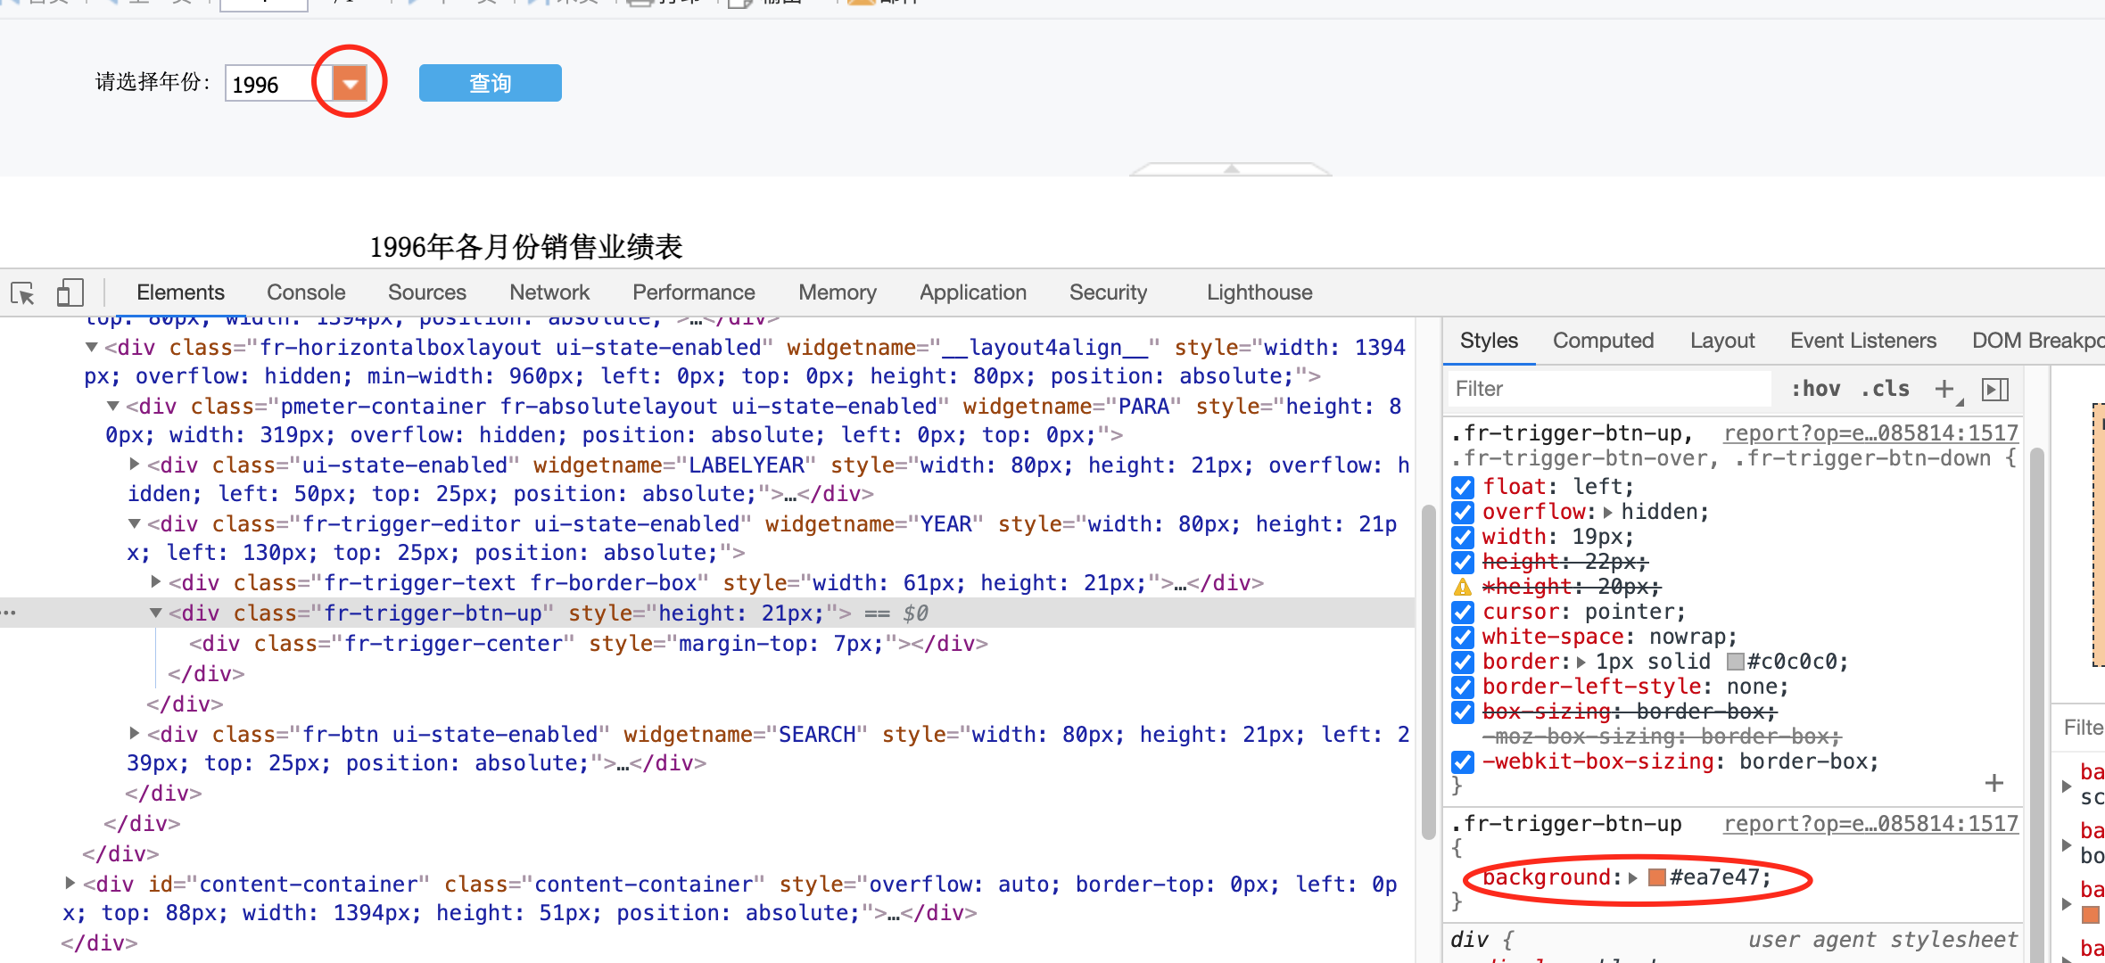Switch to the Elements tab
Viewport: 2105px width, 963px height.
(x=180, y=292)
